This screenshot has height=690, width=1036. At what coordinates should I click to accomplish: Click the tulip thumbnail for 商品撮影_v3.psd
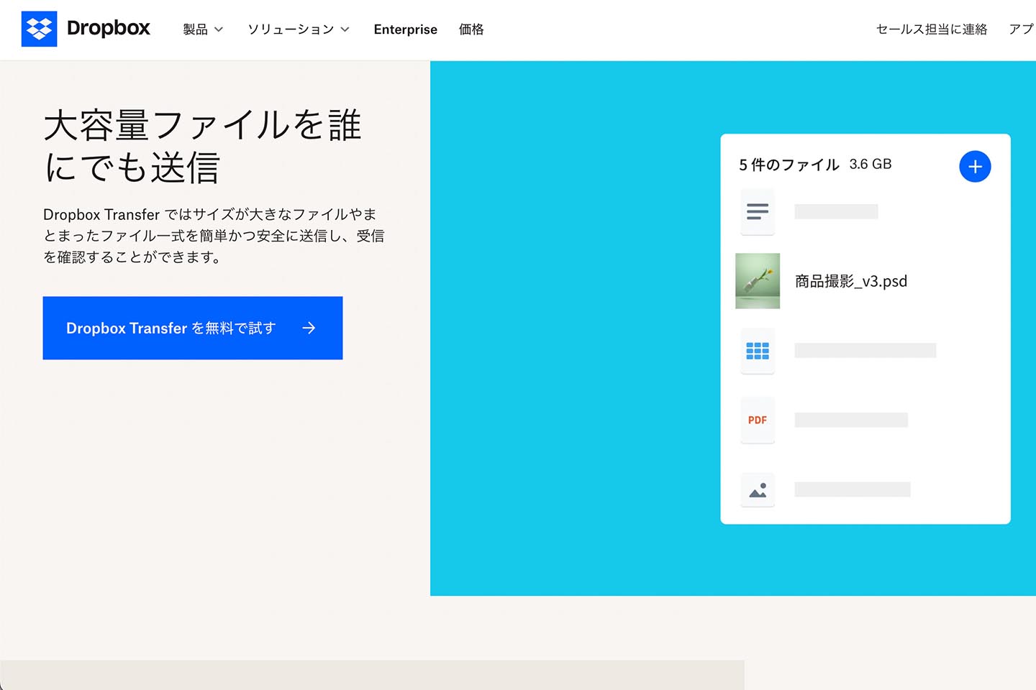pyautogui.click(x=758, y=281)
